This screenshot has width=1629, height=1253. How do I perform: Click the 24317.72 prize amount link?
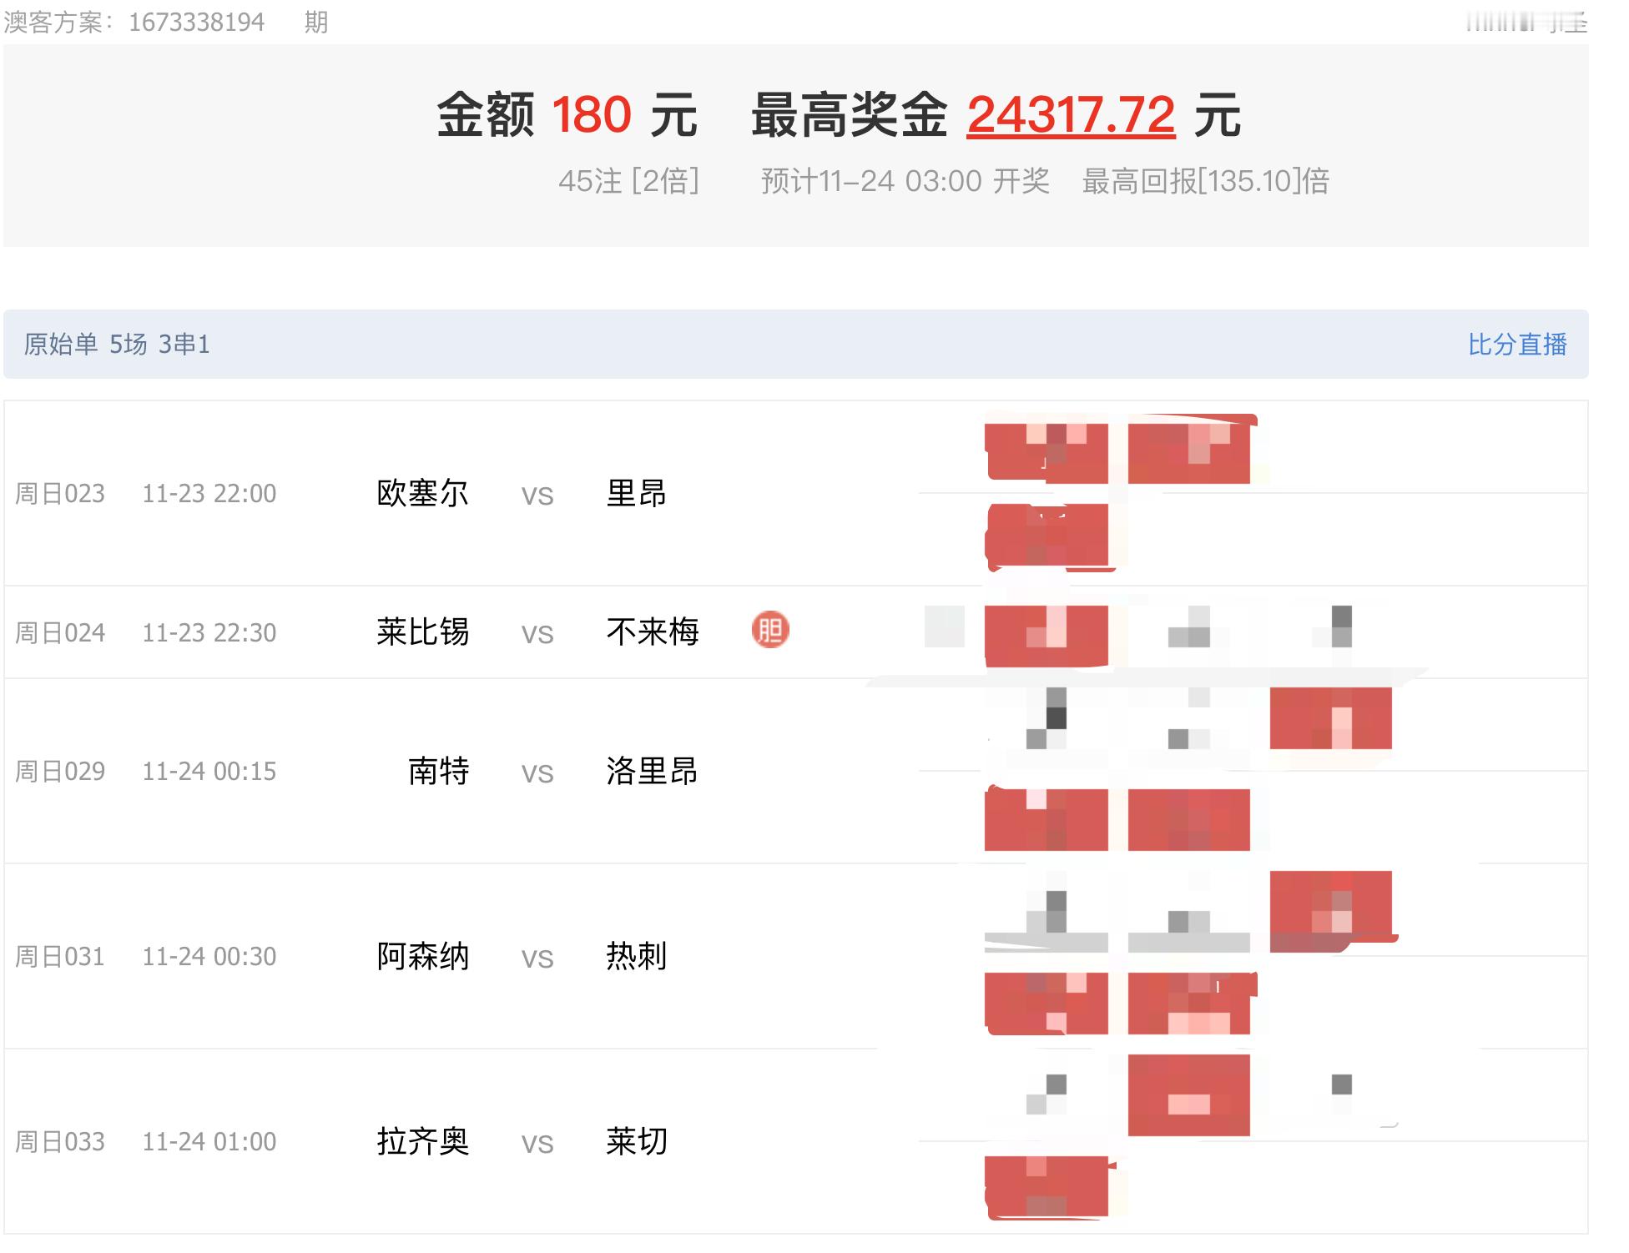(1070, 117)
